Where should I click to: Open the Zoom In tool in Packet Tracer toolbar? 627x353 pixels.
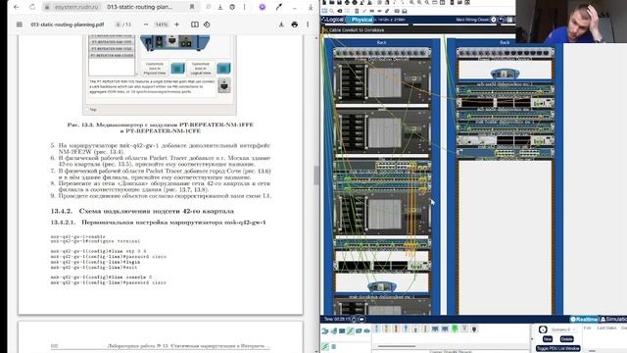point(411,3)
